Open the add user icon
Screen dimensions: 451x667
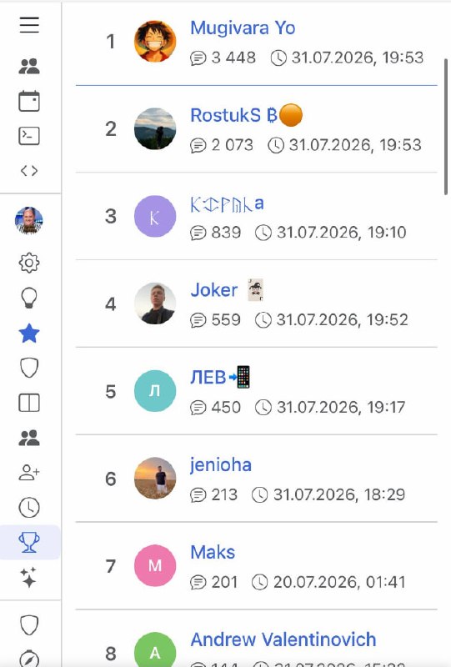pyautogui.click(x=29, y=473)
